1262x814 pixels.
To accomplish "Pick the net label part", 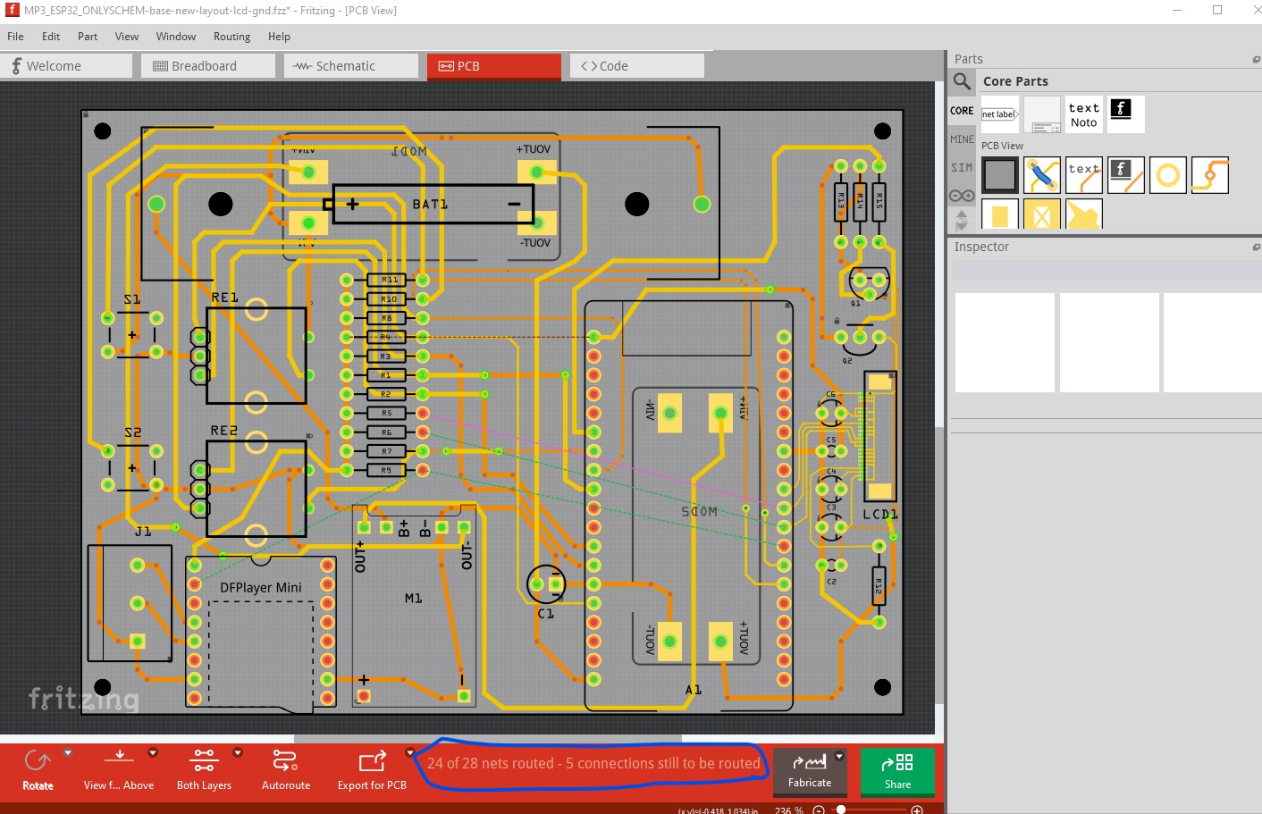I will (x=999, y=114).
